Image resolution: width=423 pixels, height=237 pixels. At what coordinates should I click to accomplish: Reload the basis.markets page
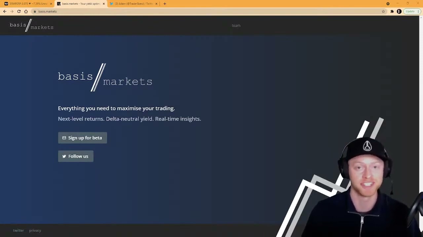tap(19, 12)
